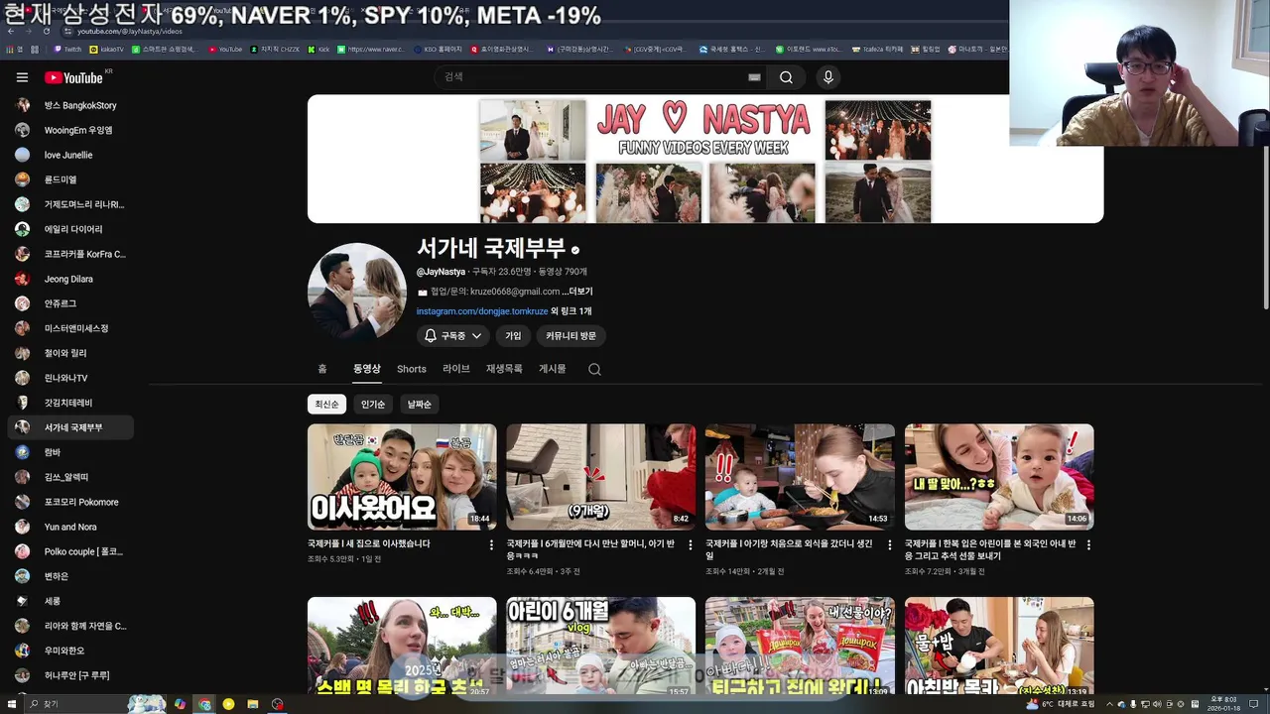Open the 14:53 restaurant video thumbnail
The height and width of the screenshot is (714, 1270).
[800, 477]
